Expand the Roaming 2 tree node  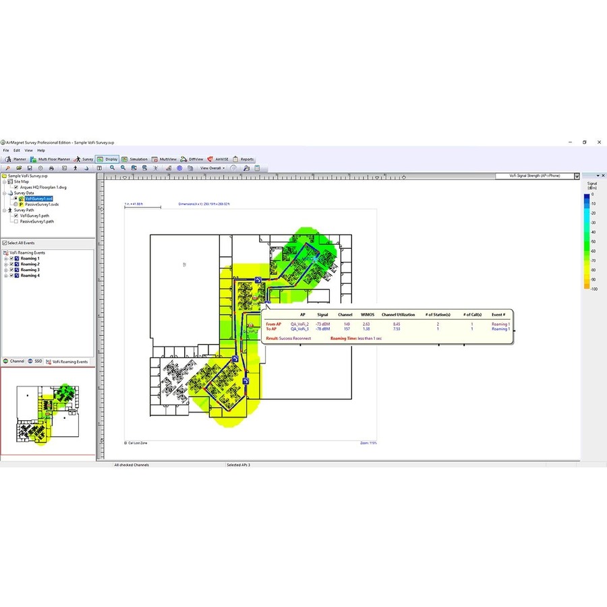tap(5, 264)
